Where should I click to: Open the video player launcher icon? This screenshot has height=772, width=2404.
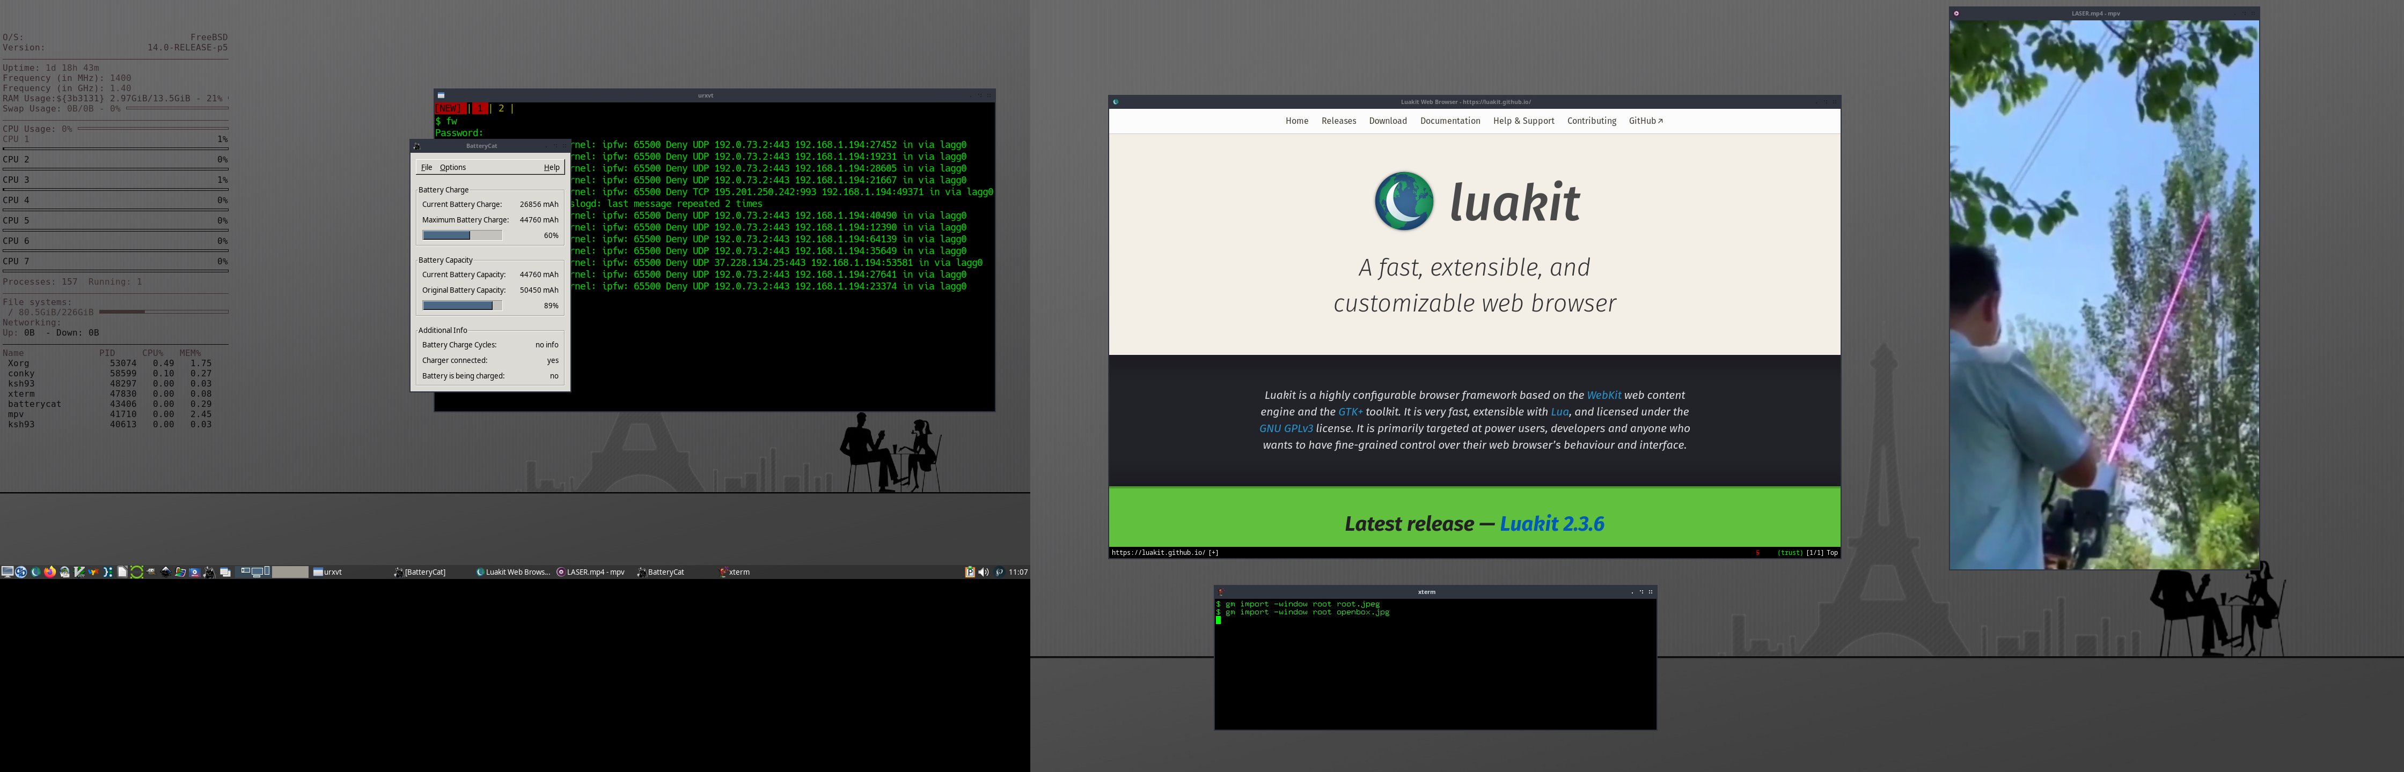point(194,571)
